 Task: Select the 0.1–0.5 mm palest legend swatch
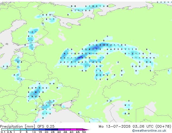click(x=5, y=129)
